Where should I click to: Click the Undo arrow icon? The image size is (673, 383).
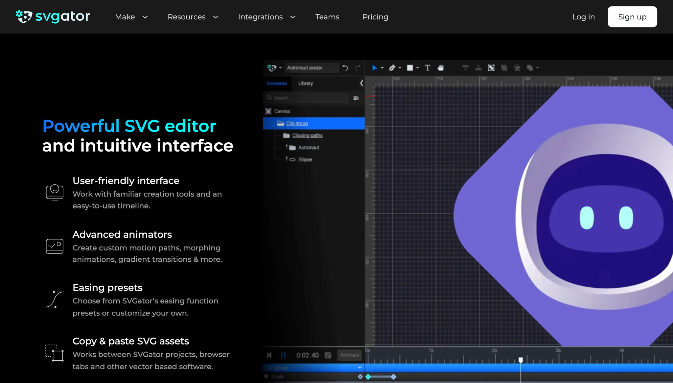click(345, 68)
